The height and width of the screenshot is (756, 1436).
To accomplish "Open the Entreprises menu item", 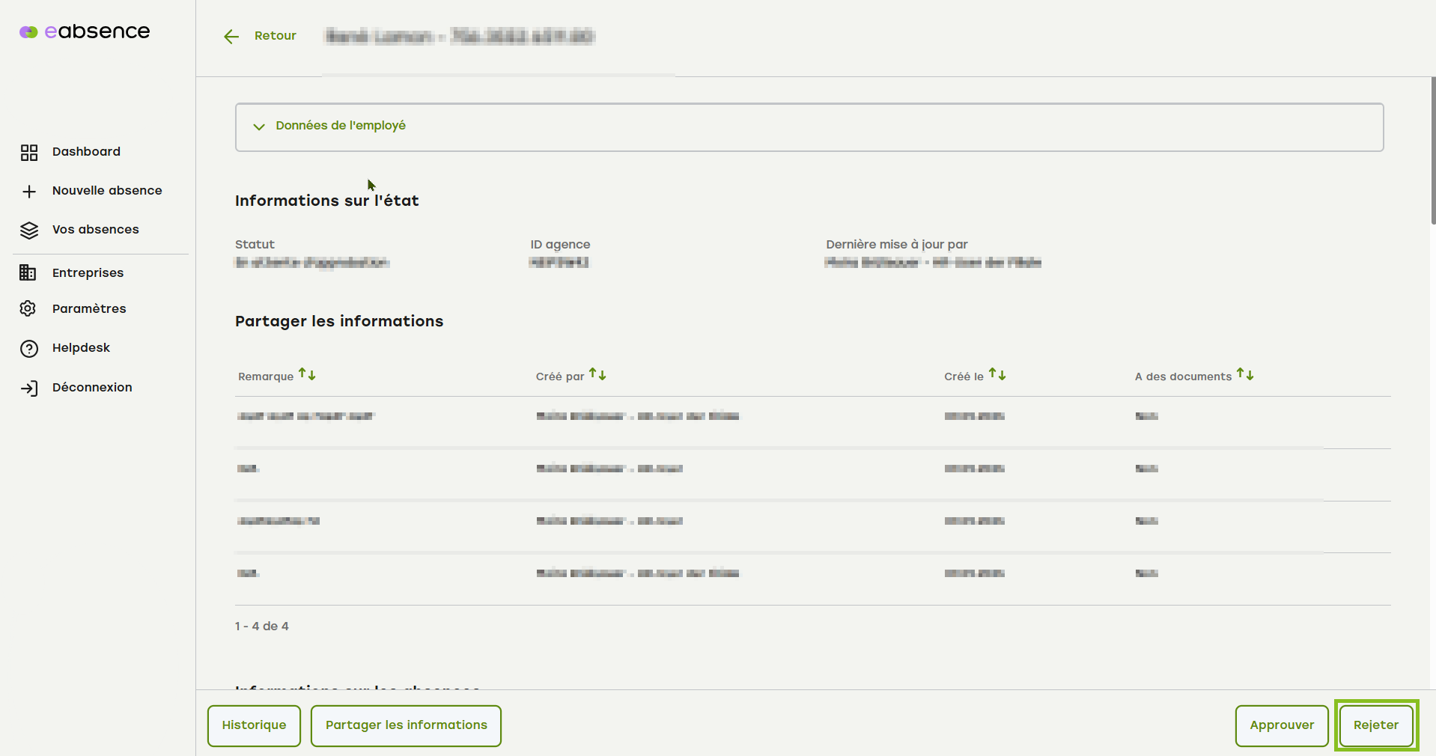I will click(88, 273).
